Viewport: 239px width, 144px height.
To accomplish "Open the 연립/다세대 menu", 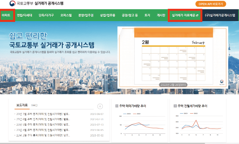I will click(25, 15).
